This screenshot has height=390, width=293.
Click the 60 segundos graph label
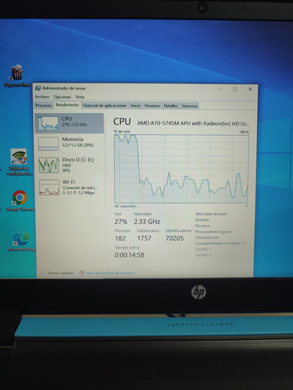click(126, 206)
